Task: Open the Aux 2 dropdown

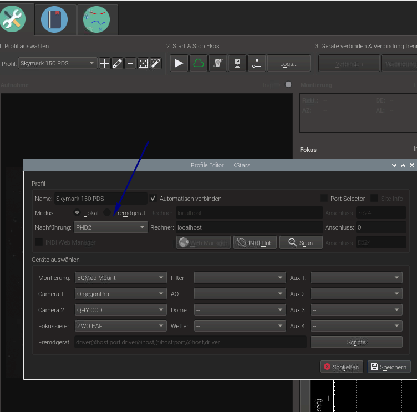Action: [357, 294]
